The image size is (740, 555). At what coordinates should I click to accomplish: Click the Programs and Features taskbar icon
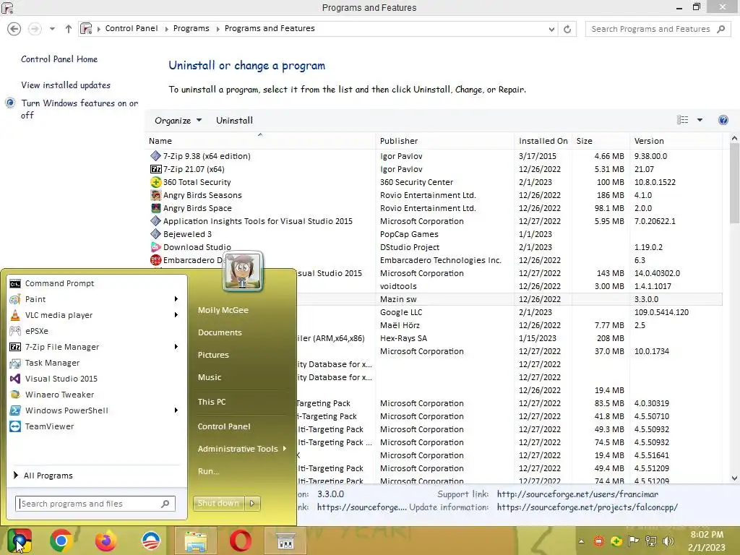(x=285, y=541)
